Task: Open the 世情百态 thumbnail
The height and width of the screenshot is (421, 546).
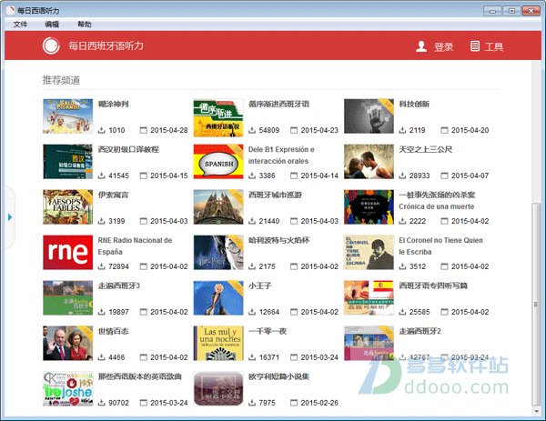Action: point(68,344)
